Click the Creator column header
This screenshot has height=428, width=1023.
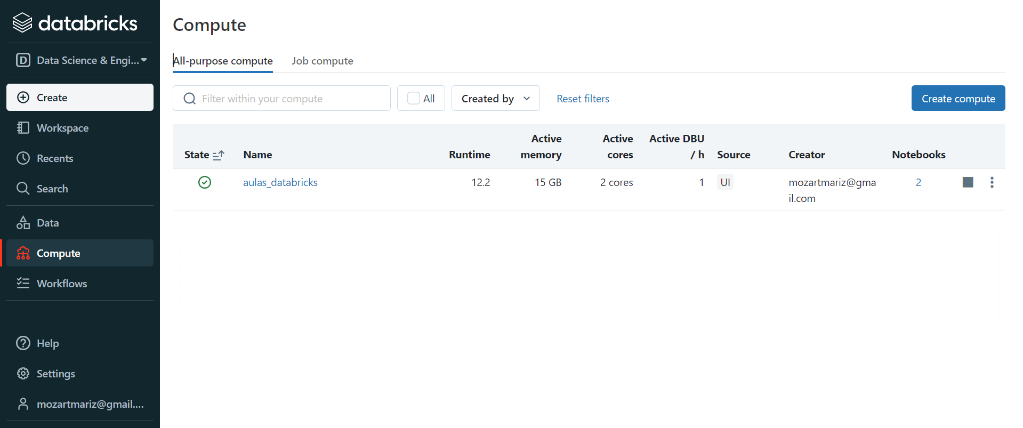(807, 155)
